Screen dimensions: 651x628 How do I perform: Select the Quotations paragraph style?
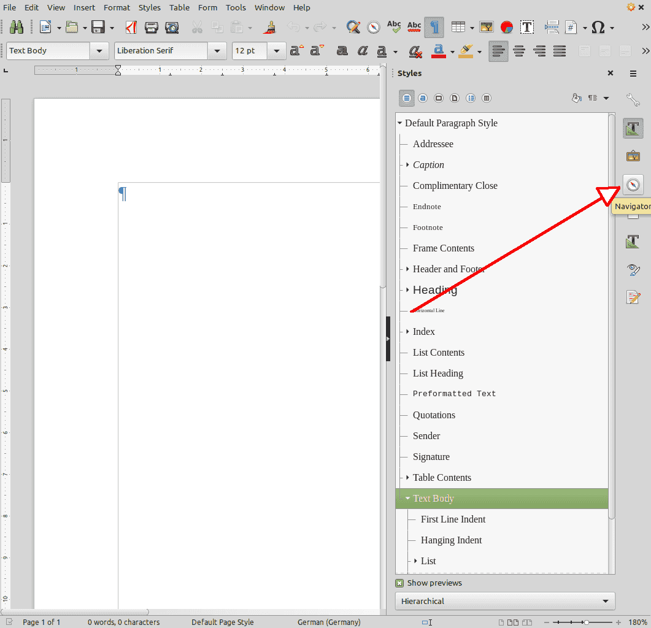(x=434, y=415)
